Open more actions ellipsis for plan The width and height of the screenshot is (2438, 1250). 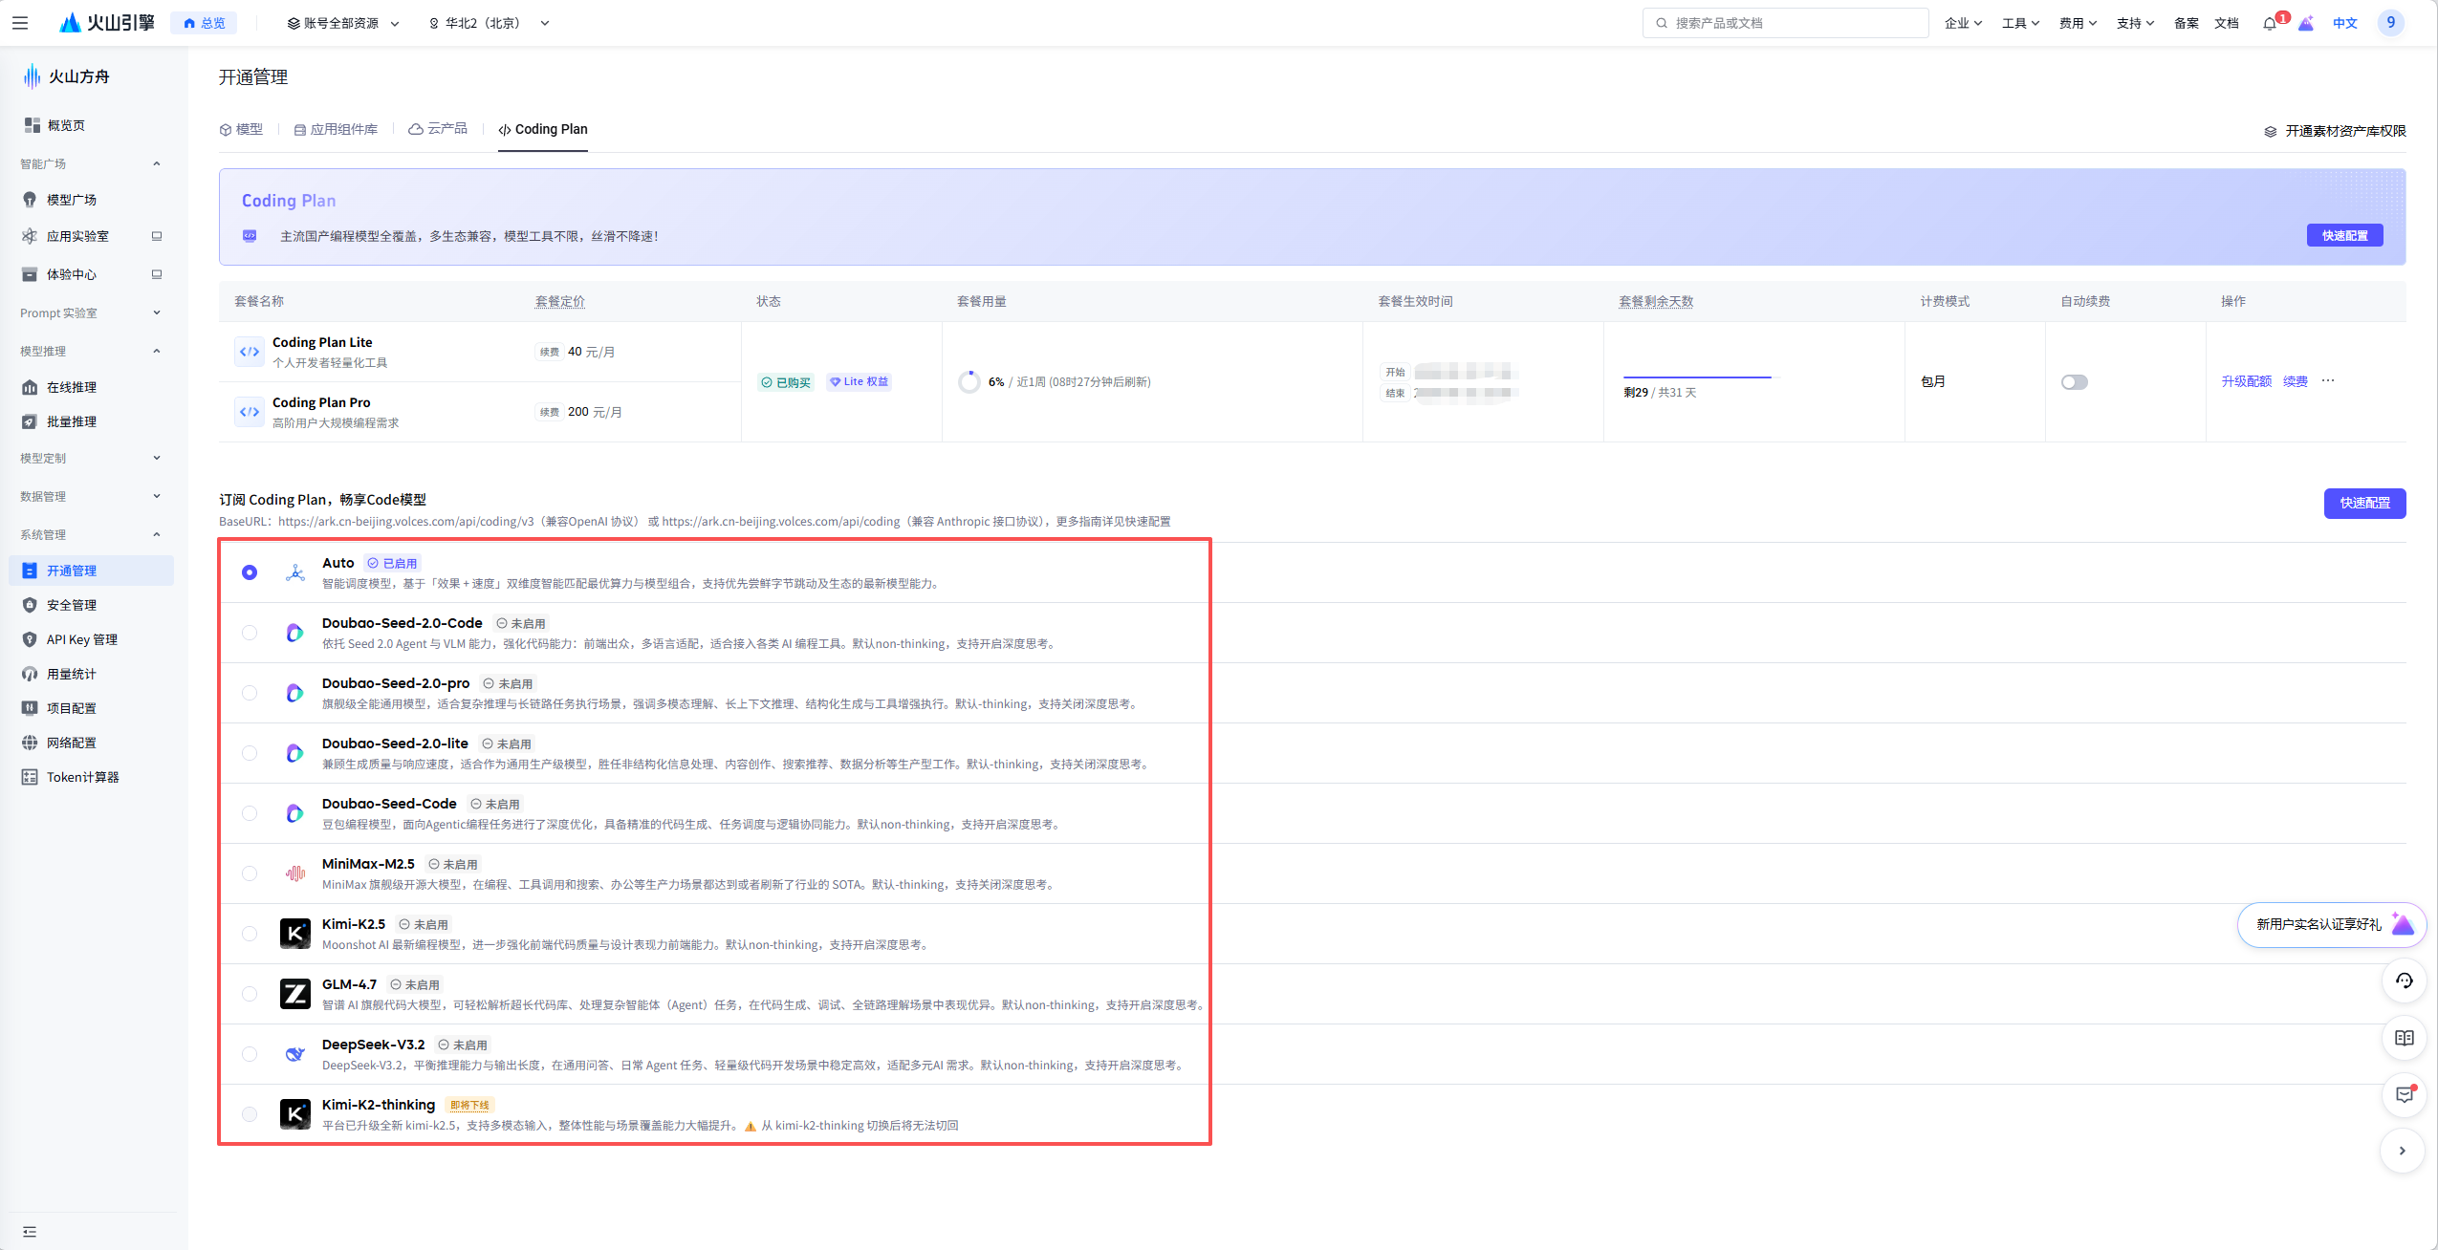[2328, 380]
